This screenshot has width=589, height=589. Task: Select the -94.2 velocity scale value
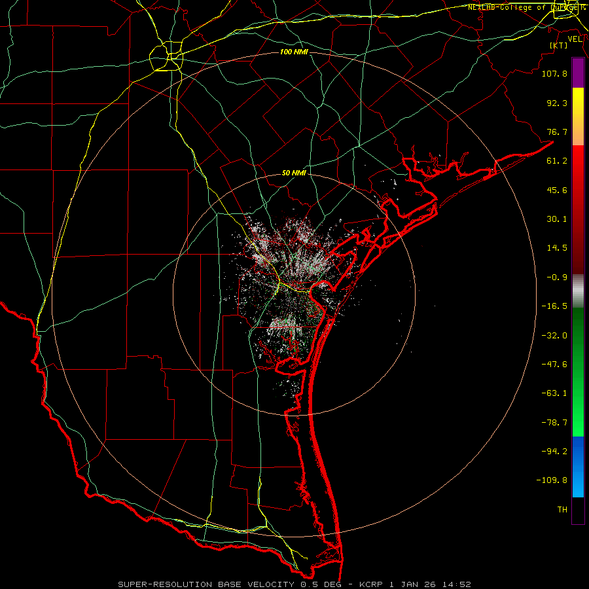coord(554,452)
